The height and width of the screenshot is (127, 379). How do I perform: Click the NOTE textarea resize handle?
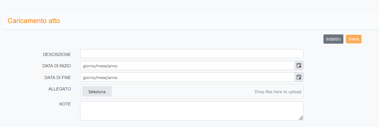pyautogui.click(x=301, y=118)
